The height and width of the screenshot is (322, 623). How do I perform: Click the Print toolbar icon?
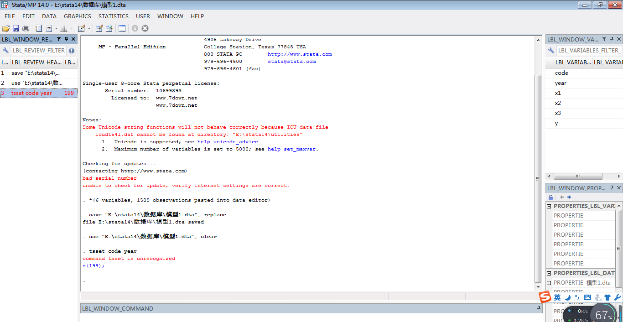pyautogui.click(x=26, y=28)
